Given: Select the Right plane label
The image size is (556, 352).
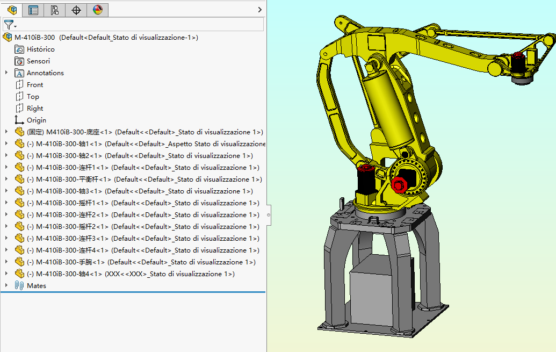Looking at the screenshot, I should (35, 108).
